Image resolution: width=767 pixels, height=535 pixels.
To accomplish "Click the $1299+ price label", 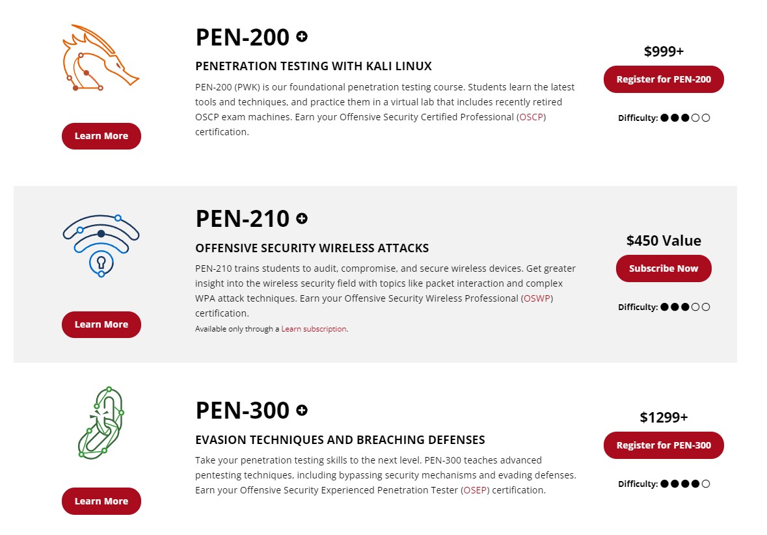I will [664, 417].
